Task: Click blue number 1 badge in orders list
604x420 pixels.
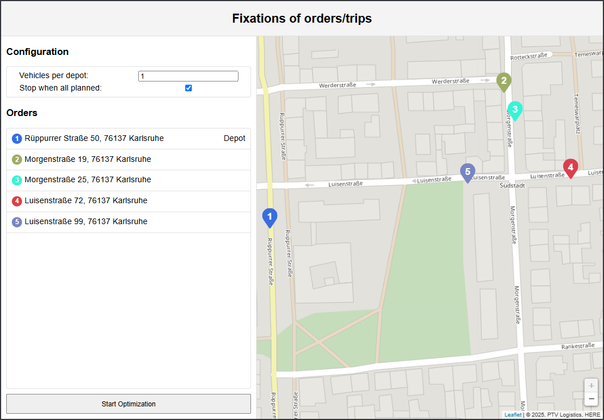Action: (x=17, y=139)
